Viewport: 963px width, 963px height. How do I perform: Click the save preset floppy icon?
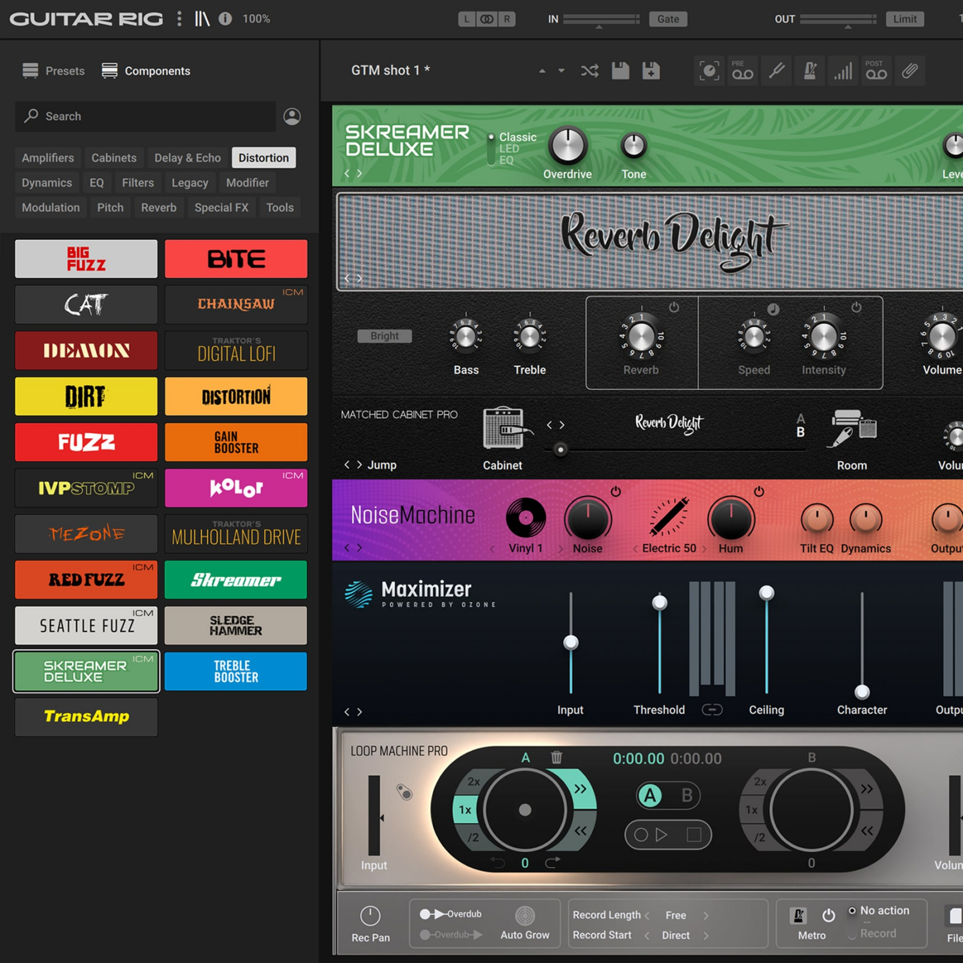[x=620, y=71]
